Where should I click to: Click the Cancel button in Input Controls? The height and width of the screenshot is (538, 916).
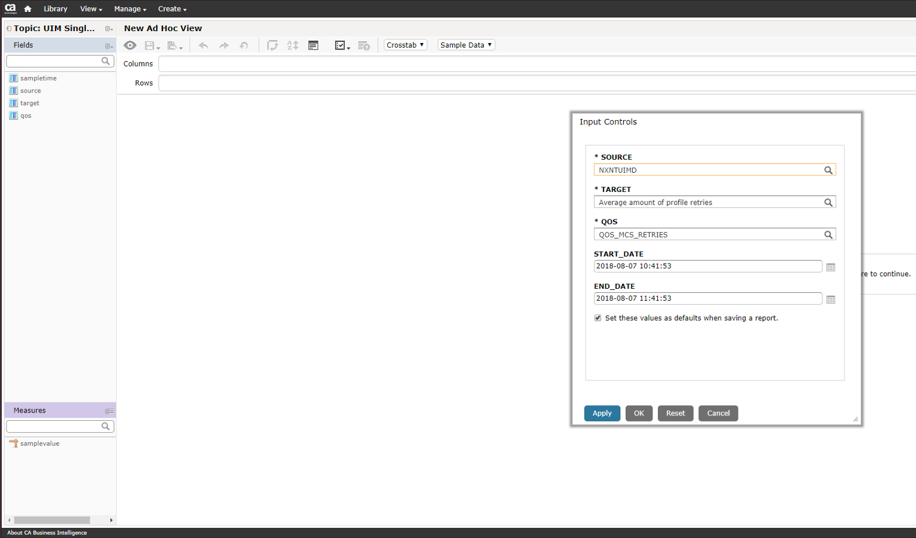pyautogui.click(x=718, y=413)
